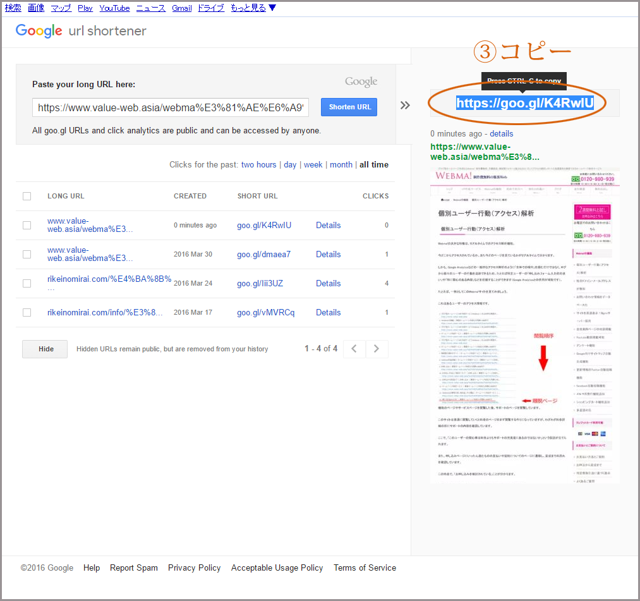640x601 pixels.
Task: Open Details for goo.gl/K4RwIU
Action: (x=328, y=226)
